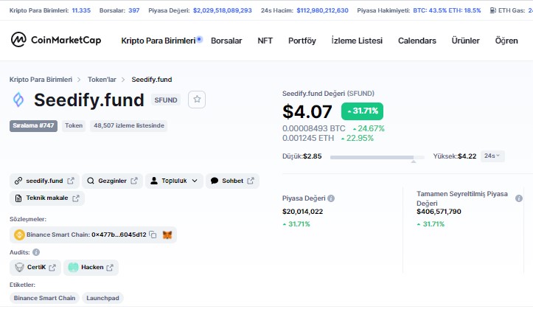Click the Tamamen Seyreltilmiş Piyasa Değeri info icon
The width and height of the screenshot is (533, 309).
[x=519, y=198]
